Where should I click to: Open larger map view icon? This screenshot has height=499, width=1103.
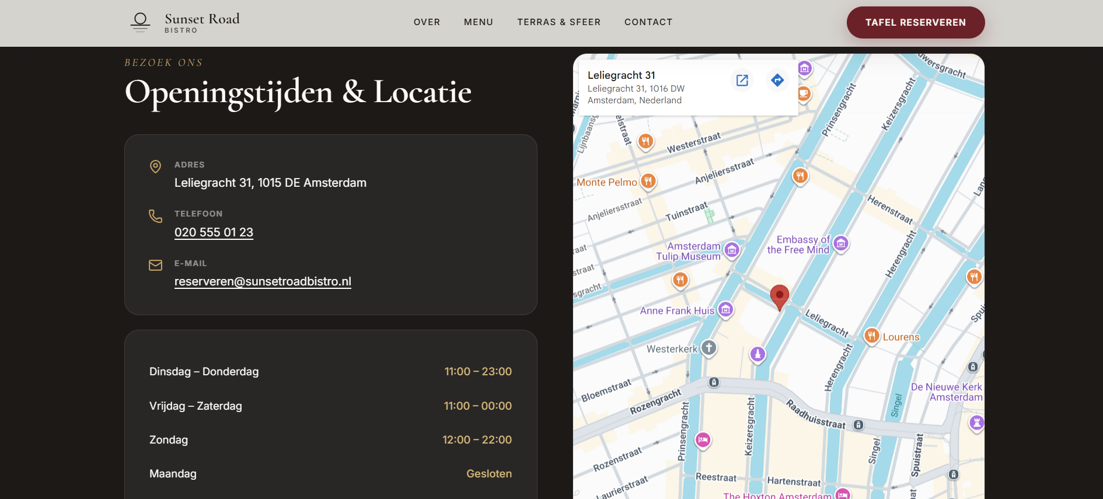pyautogui.click(x=742, y=81)
